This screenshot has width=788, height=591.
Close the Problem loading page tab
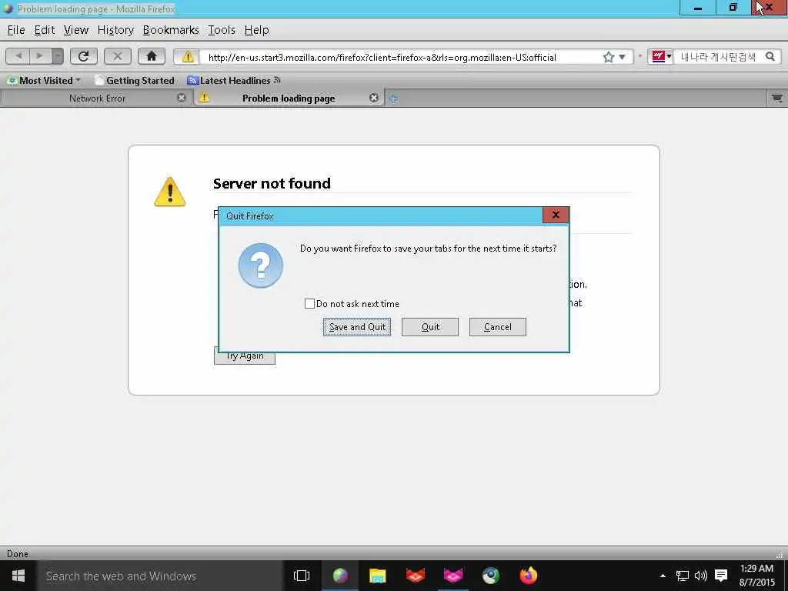point(374,98)
